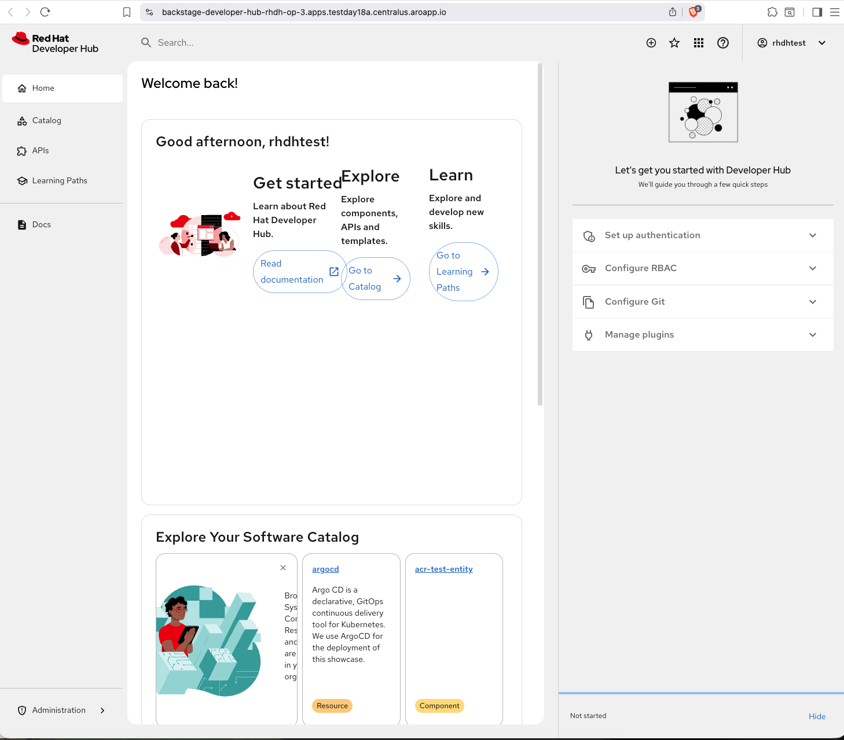Click the main content vertical scrollbar
844x740 pixels.
540,234
